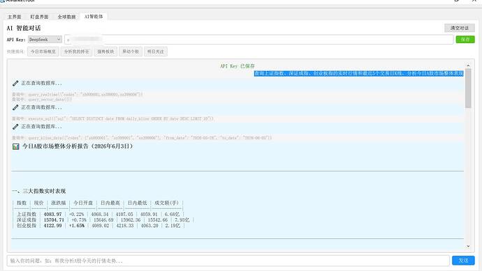Click the 今日A股市场整体分析报告 heading
The height and width of the screenshot is (271, 482).
coord(78,146)
